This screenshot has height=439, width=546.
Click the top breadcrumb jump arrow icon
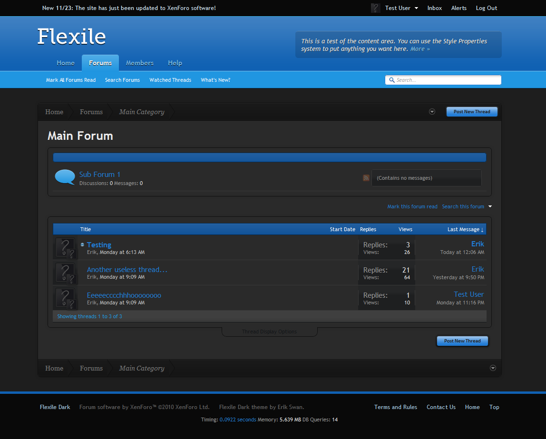point(432,112)
